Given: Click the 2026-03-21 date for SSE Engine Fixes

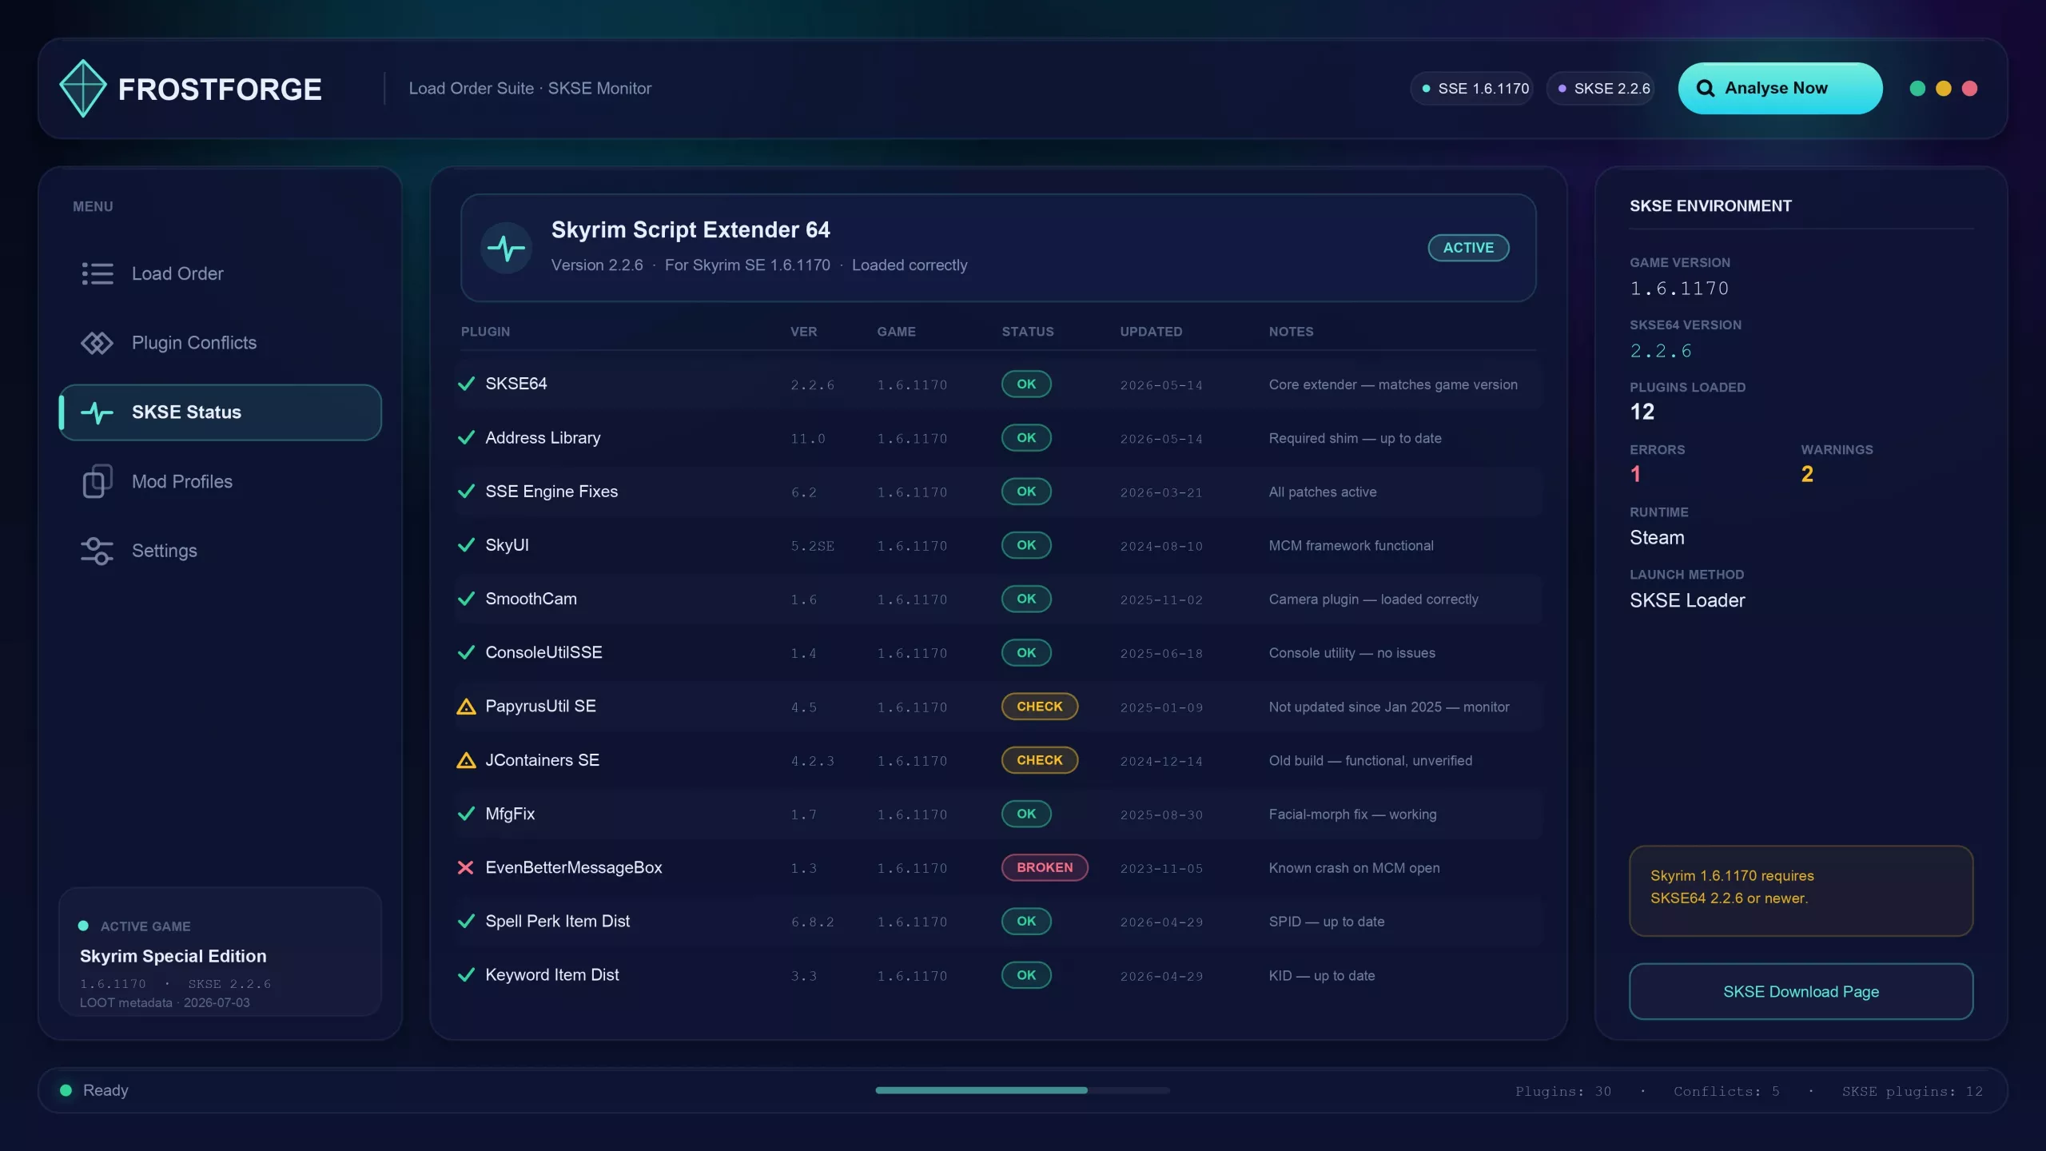Looking at the screenshot, I should point(1161,492).
